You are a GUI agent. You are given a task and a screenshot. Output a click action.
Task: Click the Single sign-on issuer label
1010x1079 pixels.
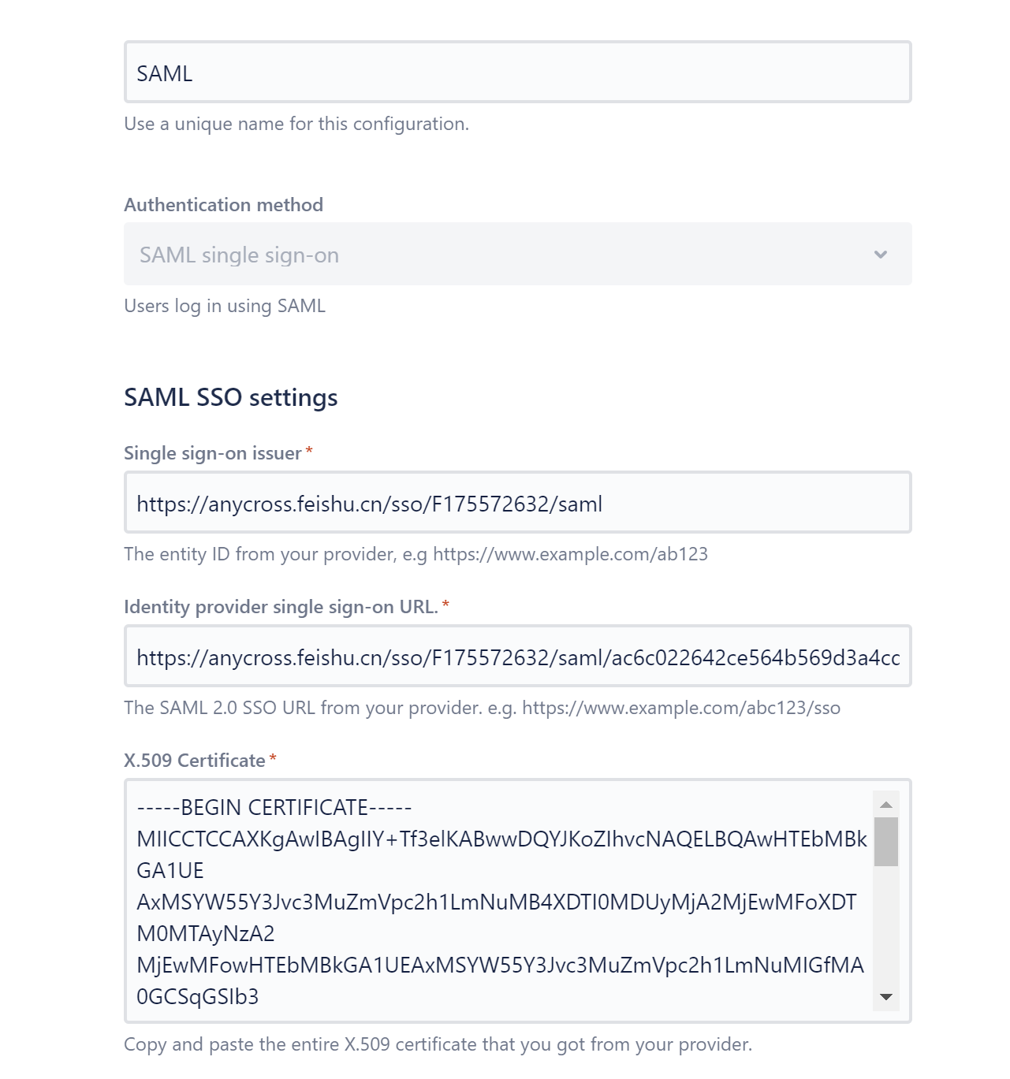(213, 453)
